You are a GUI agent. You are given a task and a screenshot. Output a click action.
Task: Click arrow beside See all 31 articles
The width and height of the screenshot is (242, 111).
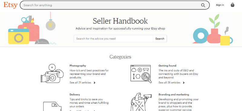[184, 83]
